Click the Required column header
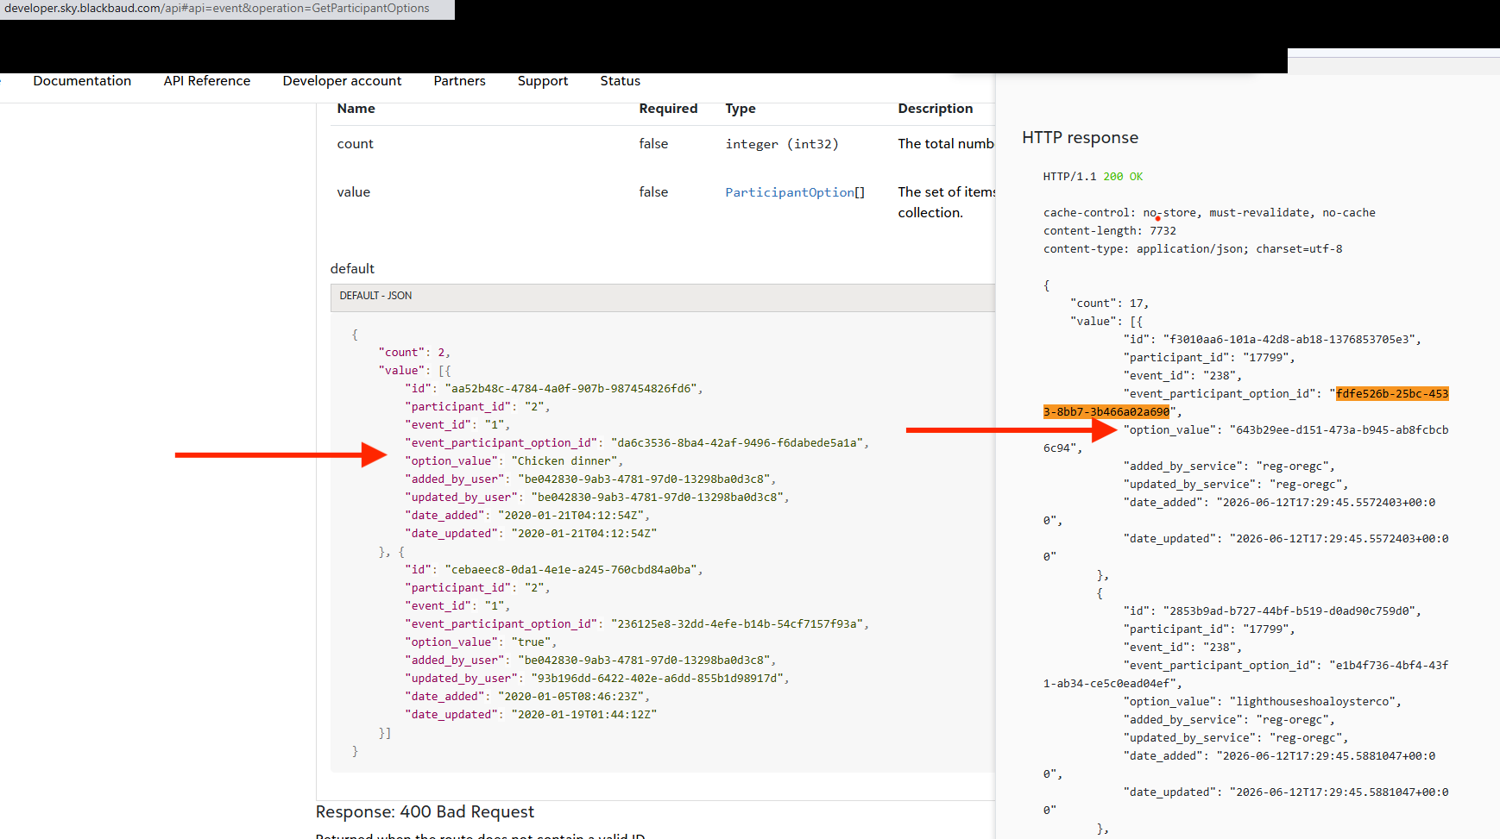 pyautogui.click(x=668, y=109)
